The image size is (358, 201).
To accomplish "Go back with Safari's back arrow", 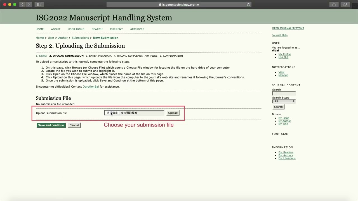I will tap(23, 4).
